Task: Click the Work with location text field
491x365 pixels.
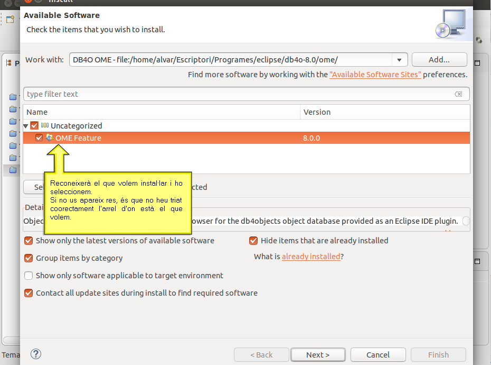Action: click(231, 60)
